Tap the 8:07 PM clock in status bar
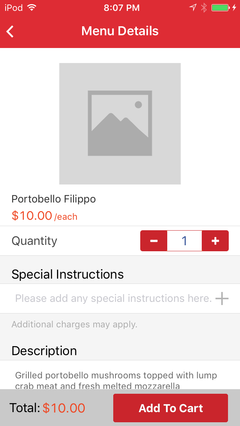 (x=122, y=8)
